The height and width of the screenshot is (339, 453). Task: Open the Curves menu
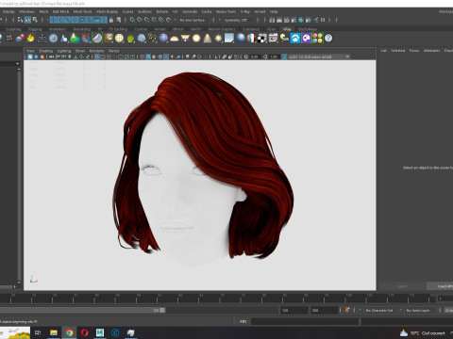tap(127, 11)
